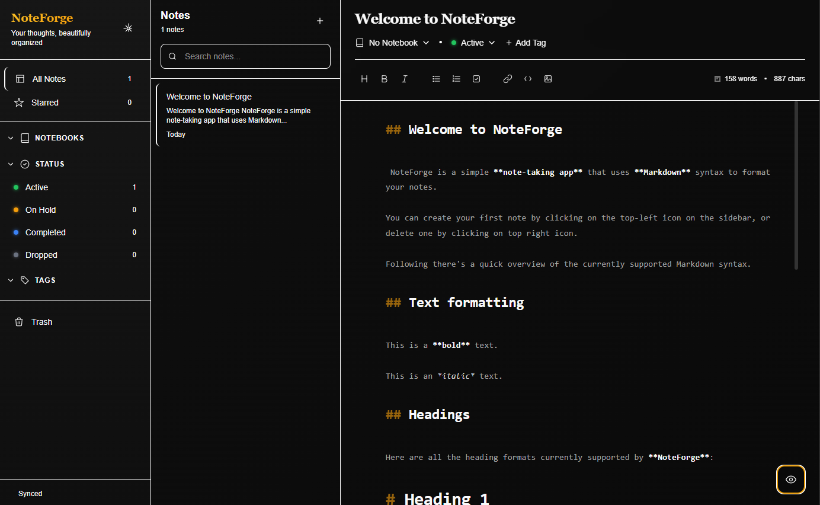Apply italic formatting from toolbar
Image resolution: width=820 pixels, height=505 pixels.
[x=405, y=79]
